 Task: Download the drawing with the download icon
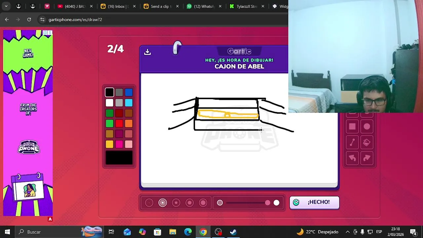tap(147, 52)
